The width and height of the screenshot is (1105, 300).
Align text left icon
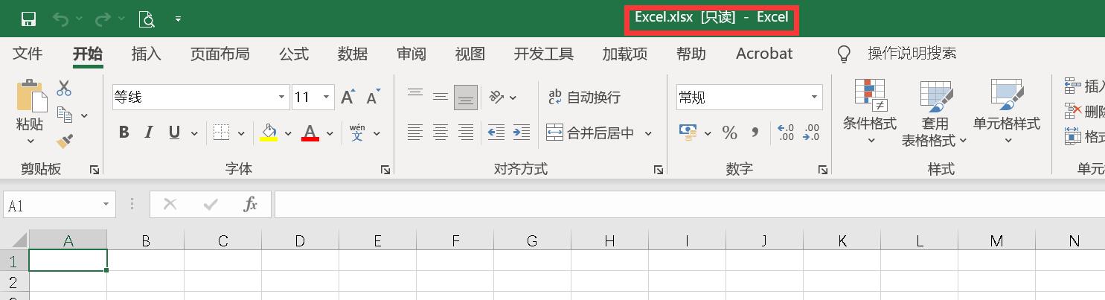click(415, 133)
